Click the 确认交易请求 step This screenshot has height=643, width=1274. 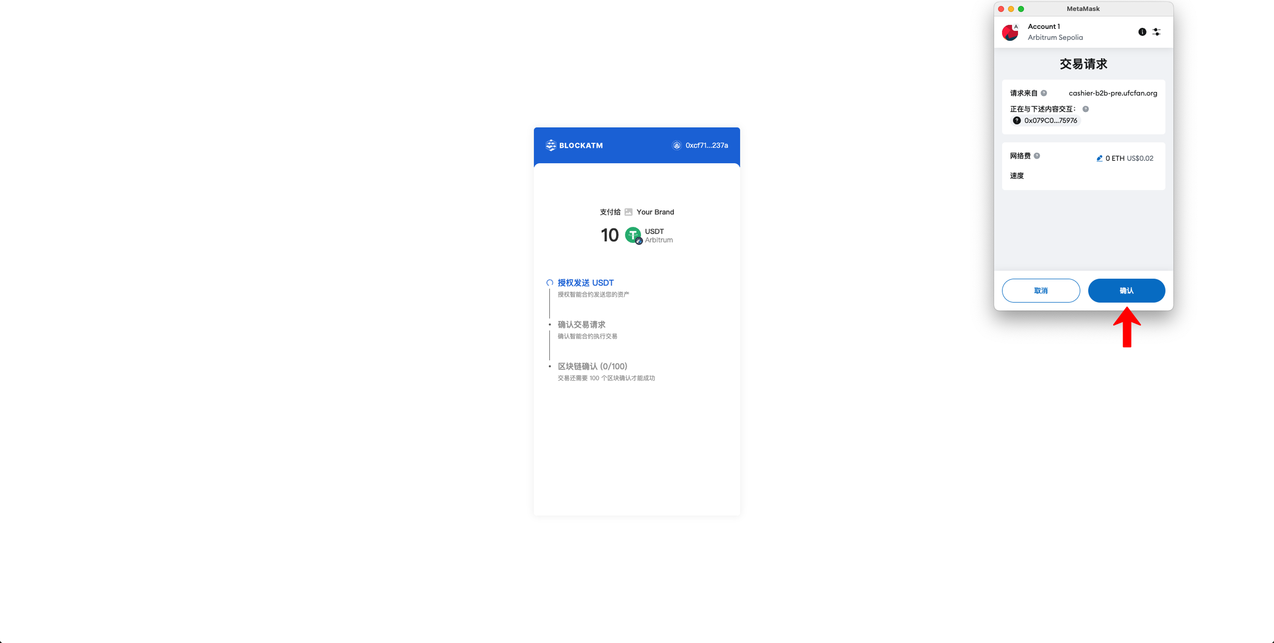(582, 324)
